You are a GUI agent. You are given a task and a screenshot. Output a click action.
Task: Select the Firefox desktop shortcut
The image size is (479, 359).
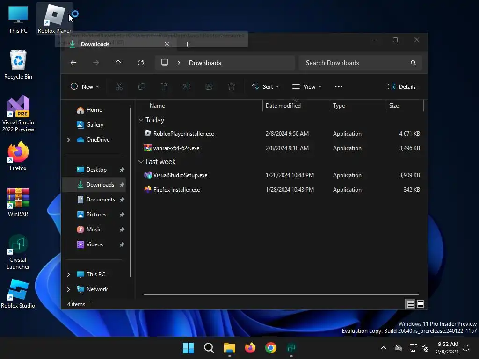click(x=18, y=156)
